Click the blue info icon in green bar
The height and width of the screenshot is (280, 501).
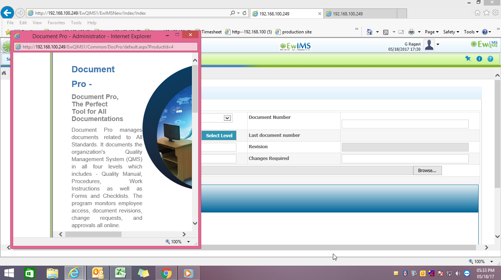(479, 59)
